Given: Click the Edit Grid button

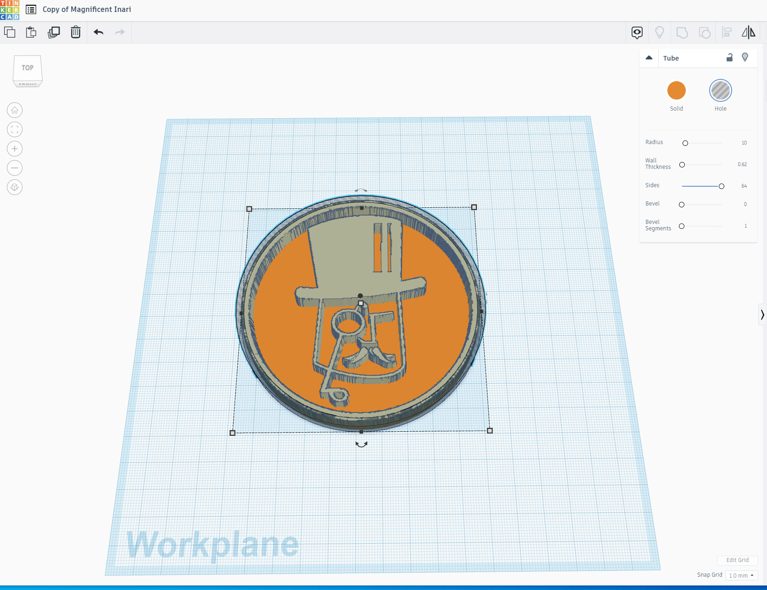Looking at the screenshot, I should point(737,560).
